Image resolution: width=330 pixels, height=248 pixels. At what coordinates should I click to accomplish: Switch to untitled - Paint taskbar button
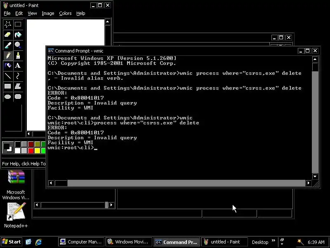click(x=224, y=242)
